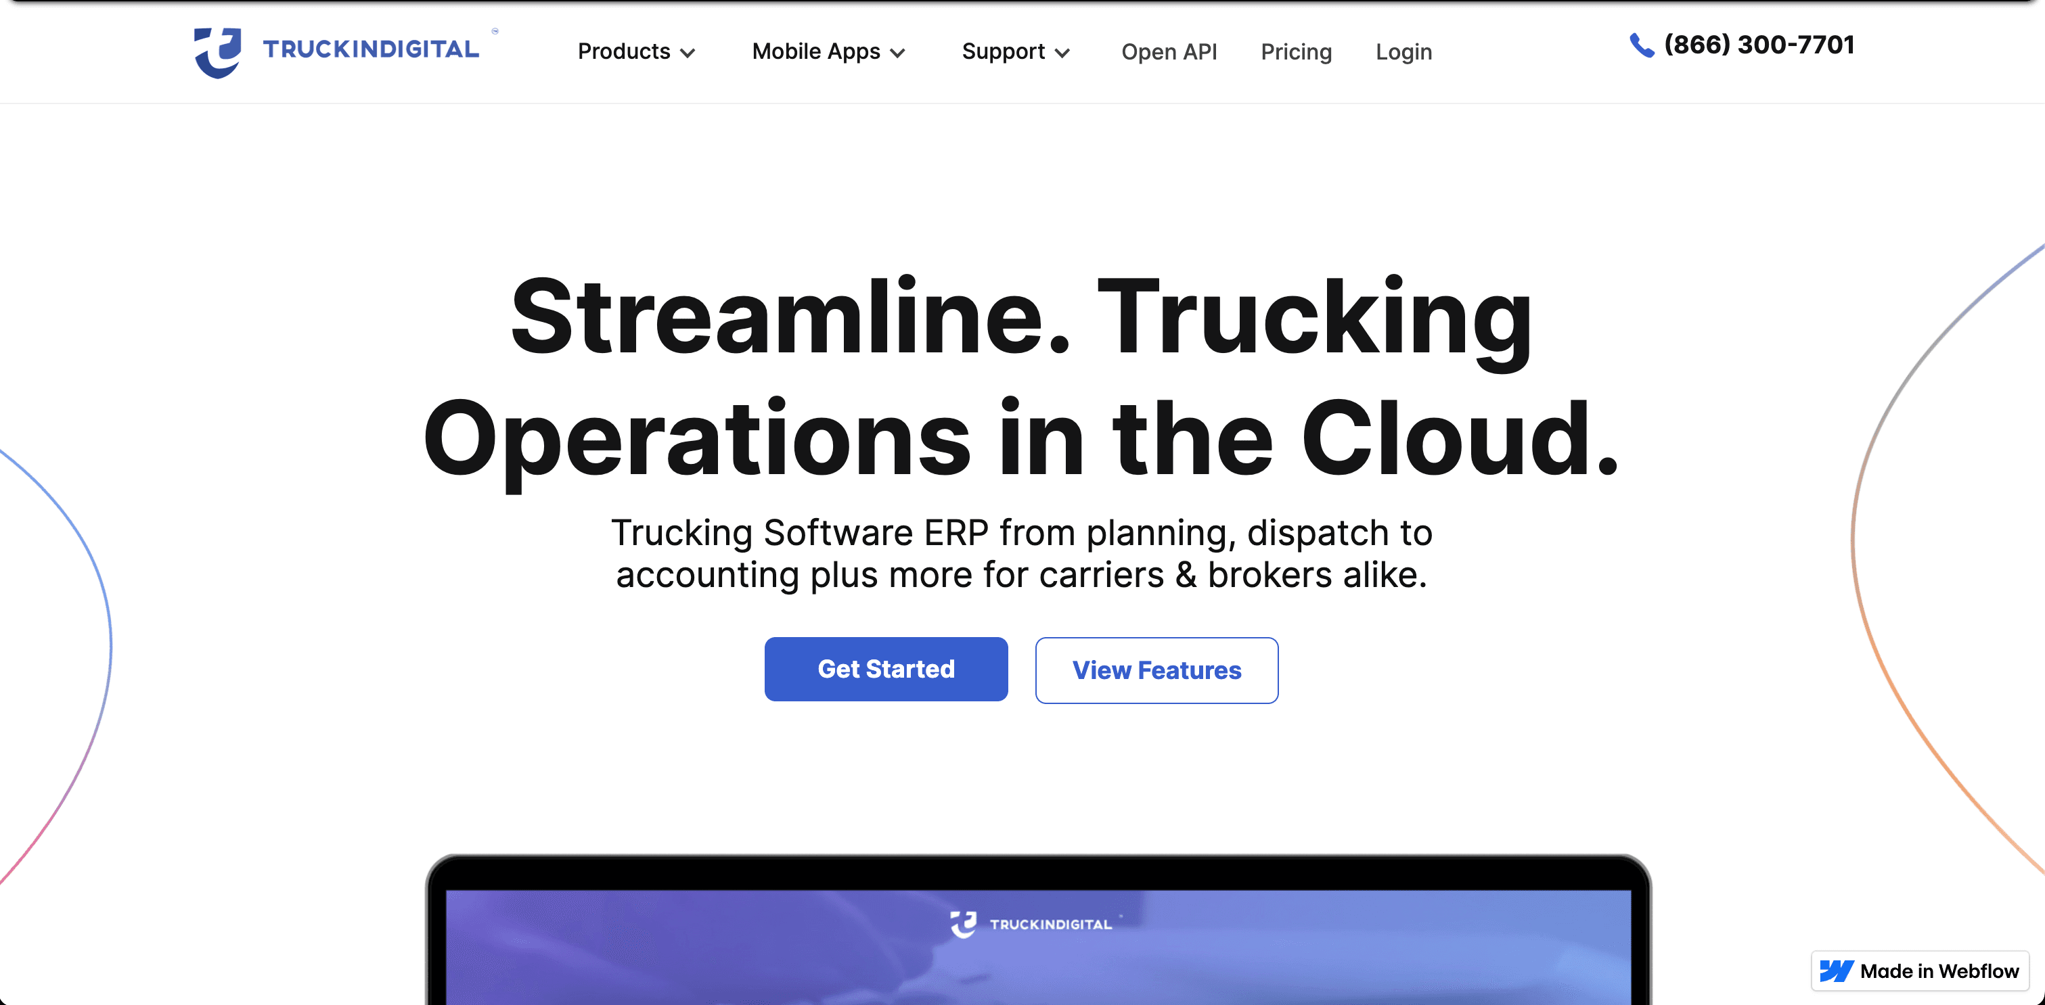Open the Pricing page
The width and height of the screenshot is (2045, 1005).
point(1296,51)
